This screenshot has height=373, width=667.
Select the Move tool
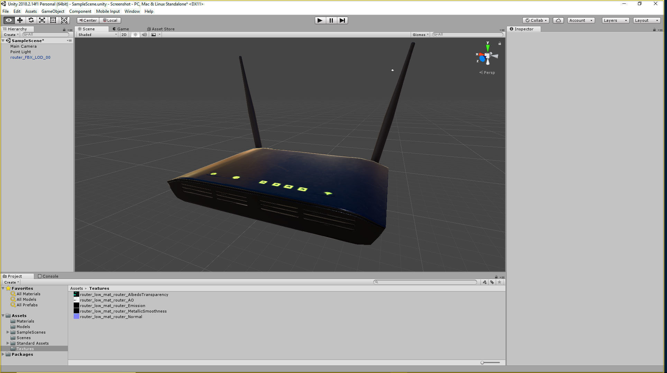[x=20, y=20]
